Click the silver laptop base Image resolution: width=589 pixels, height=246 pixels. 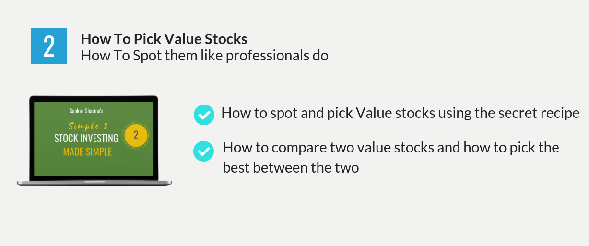click(94, 183)
